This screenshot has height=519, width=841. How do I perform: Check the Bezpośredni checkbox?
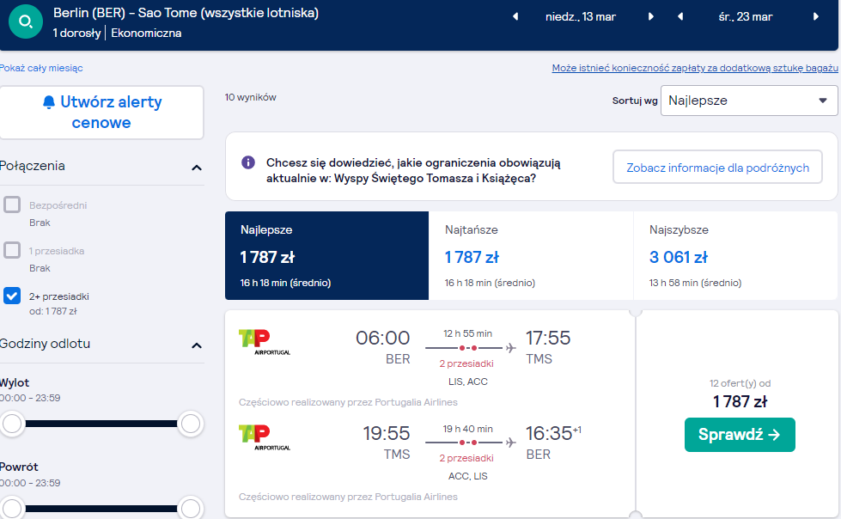(x=12, y=205)
